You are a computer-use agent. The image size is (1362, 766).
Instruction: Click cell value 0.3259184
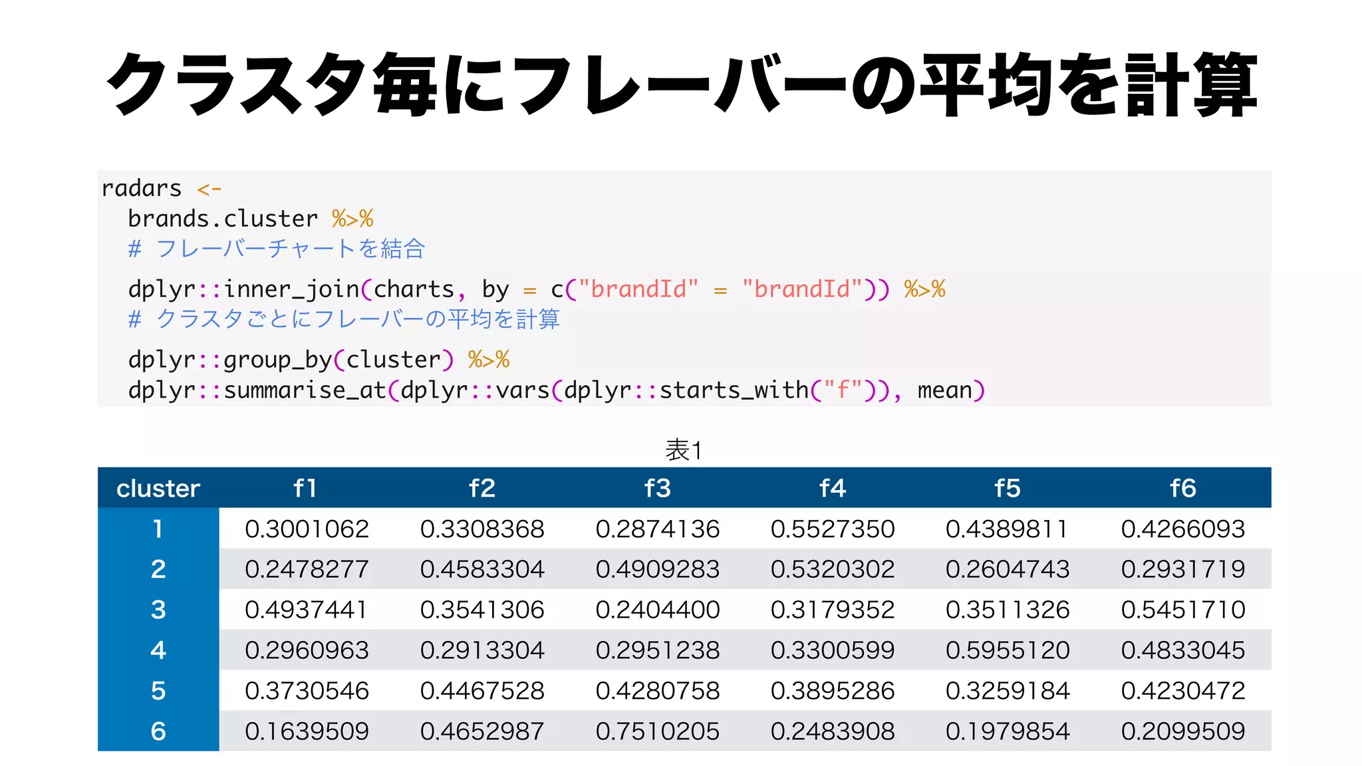click(1008, 691)
